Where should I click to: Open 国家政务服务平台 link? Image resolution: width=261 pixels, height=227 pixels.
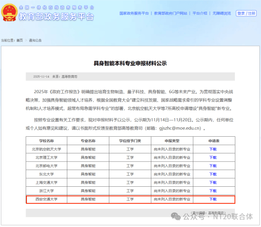point(134,13)
